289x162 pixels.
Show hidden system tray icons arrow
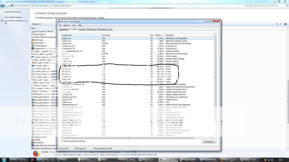pos(262,160)
